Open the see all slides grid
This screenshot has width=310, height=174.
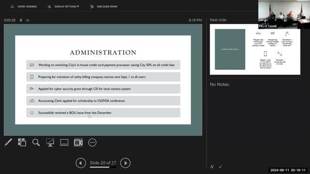22,143
